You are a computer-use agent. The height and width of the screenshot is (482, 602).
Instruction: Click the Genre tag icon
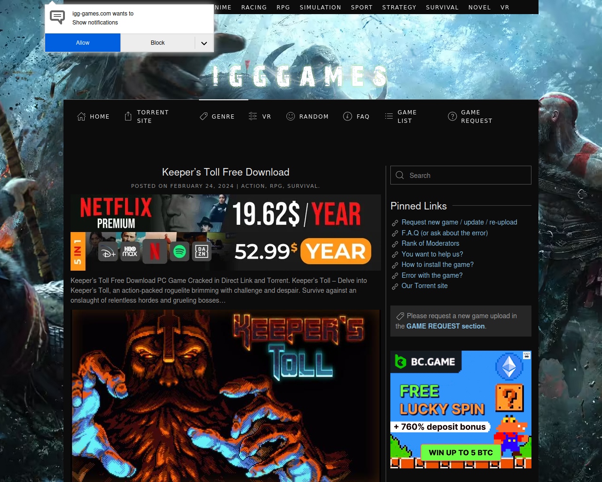tap(204, 116)
